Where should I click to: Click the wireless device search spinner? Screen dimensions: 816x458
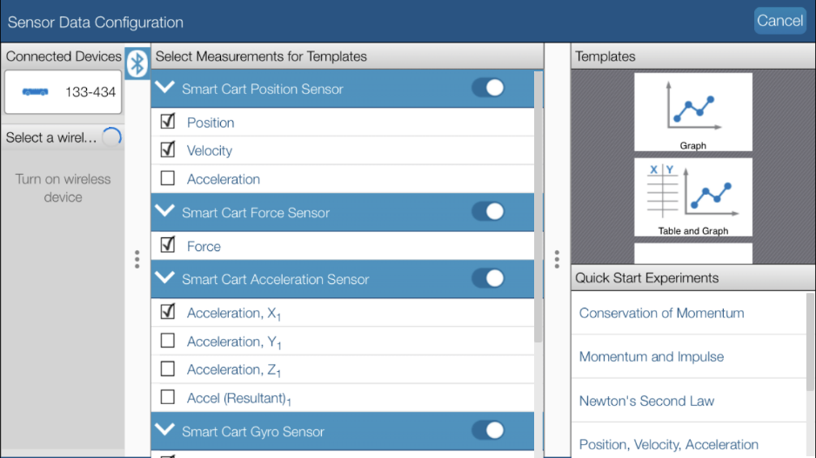point(111,137)
